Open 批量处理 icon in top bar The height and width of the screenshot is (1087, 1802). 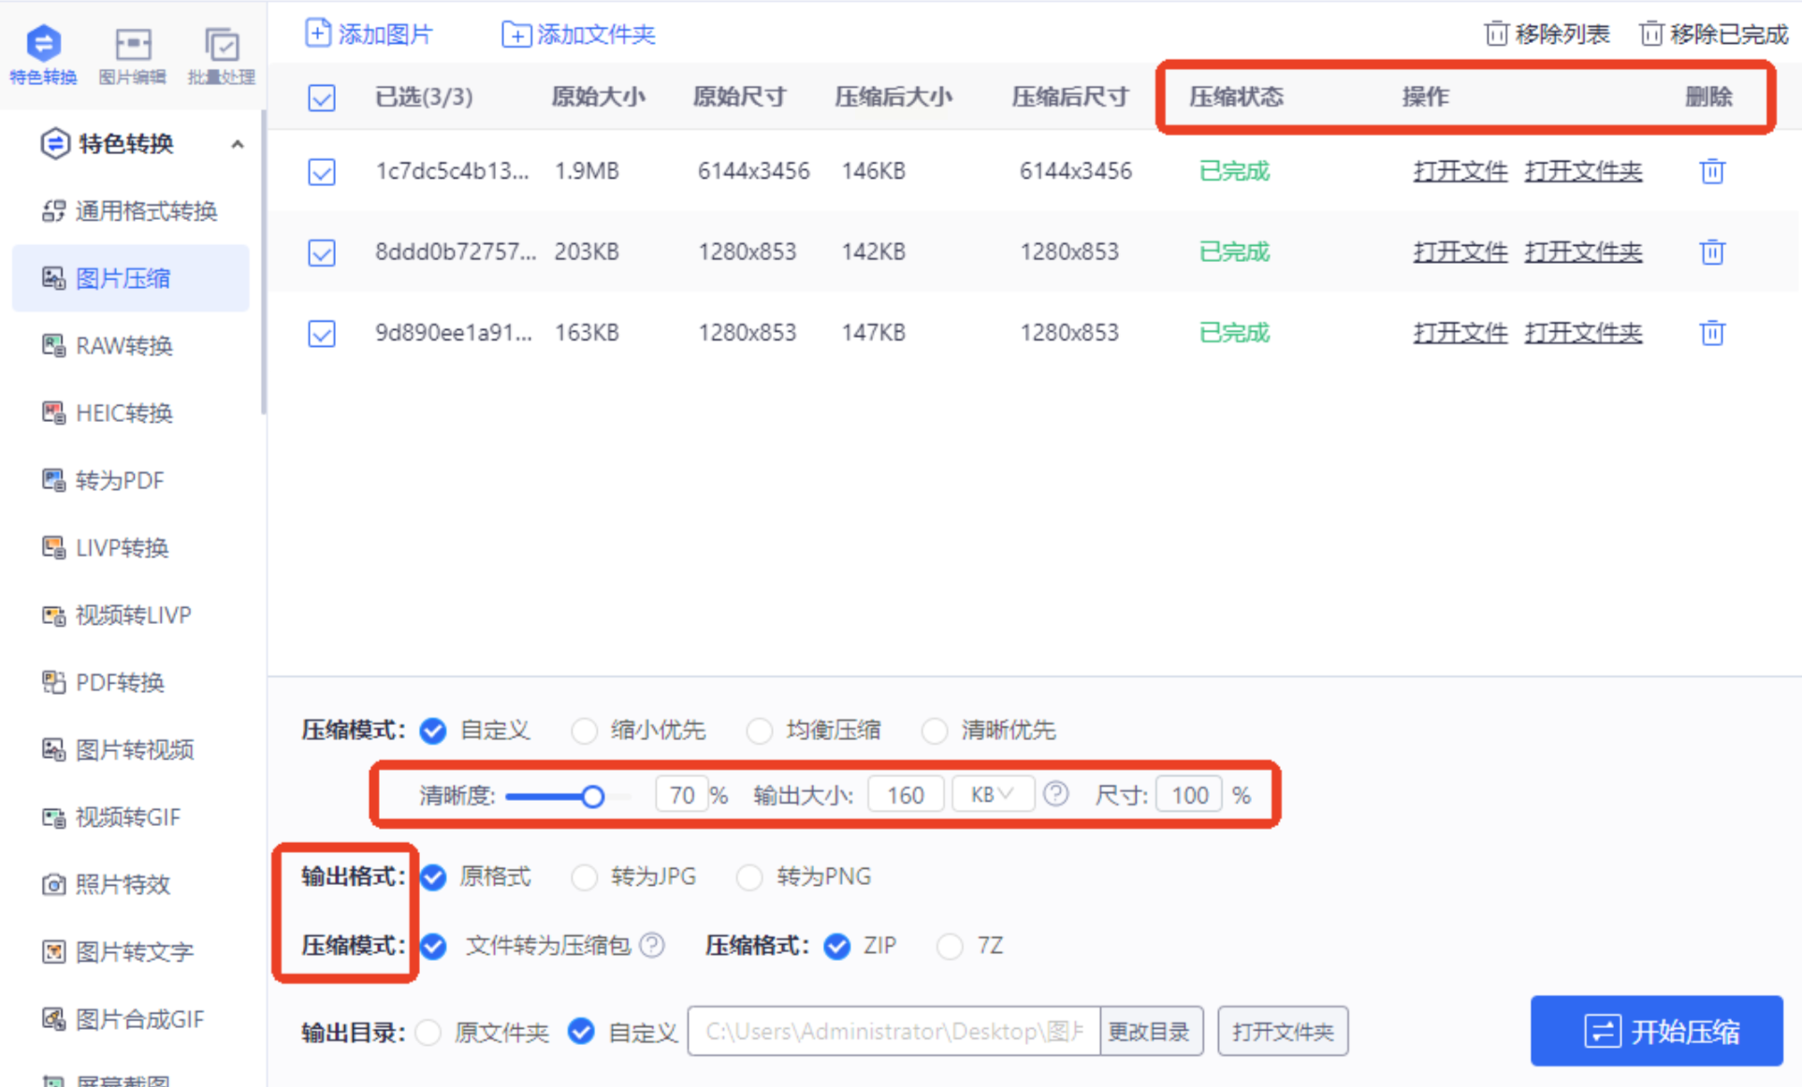coord(221,45)
